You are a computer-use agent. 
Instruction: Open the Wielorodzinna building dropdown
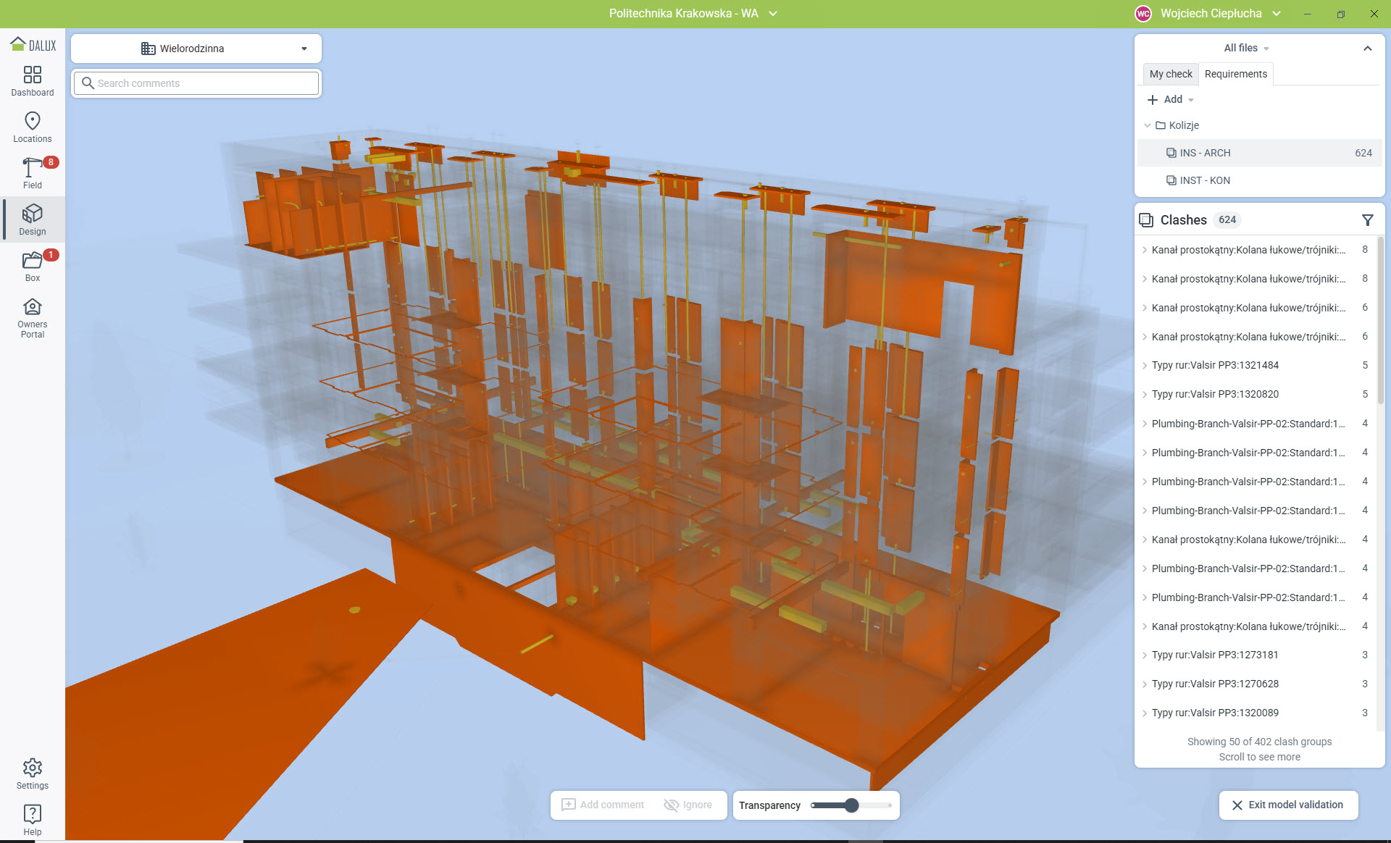[196, 49]
